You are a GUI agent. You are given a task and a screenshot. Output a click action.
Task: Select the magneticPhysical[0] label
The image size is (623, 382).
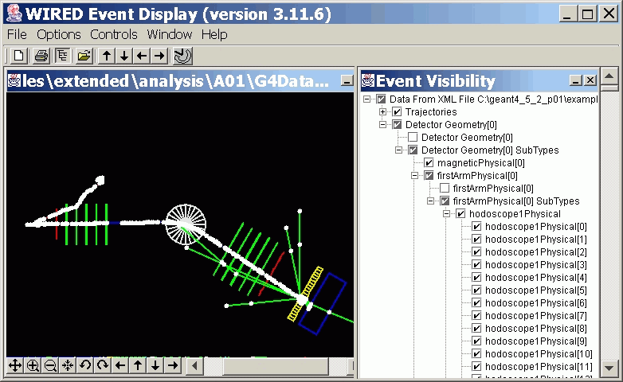(x=480, y=163)
